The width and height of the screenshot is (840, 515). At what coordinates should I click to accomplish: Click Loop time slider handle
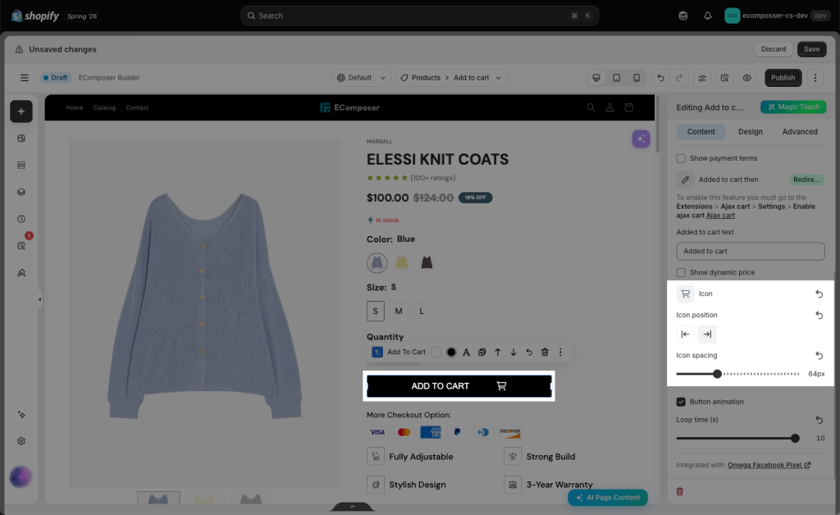(x=795, y=438)
